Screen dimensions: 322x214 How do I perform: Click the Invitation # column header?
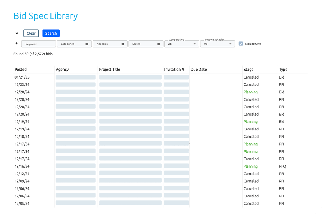click(174, 69)
